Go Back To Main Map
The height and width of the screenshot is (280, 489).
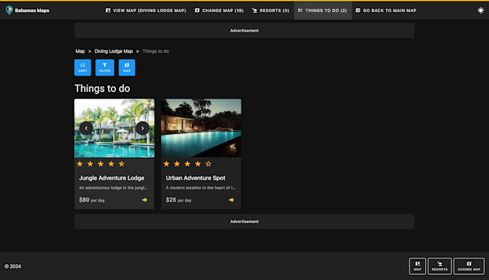pyautogui.click(x=385, y=11)
